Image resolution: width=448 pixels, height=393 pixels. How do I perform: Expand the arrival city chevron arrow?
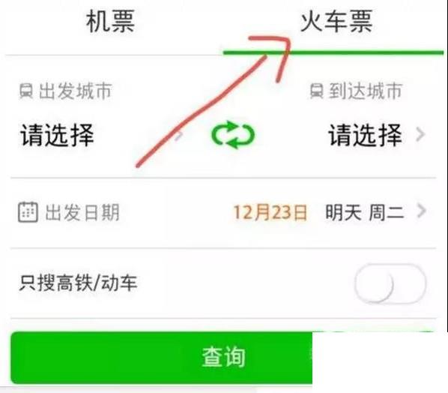pos(420,134)
